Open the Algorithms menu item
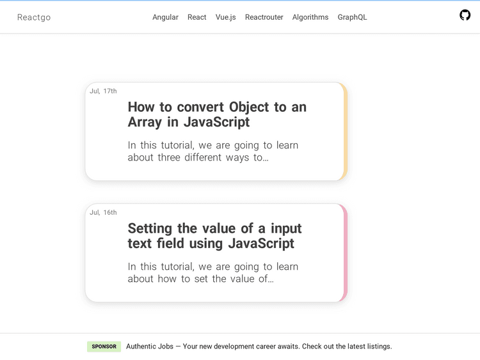 [310, 17]
